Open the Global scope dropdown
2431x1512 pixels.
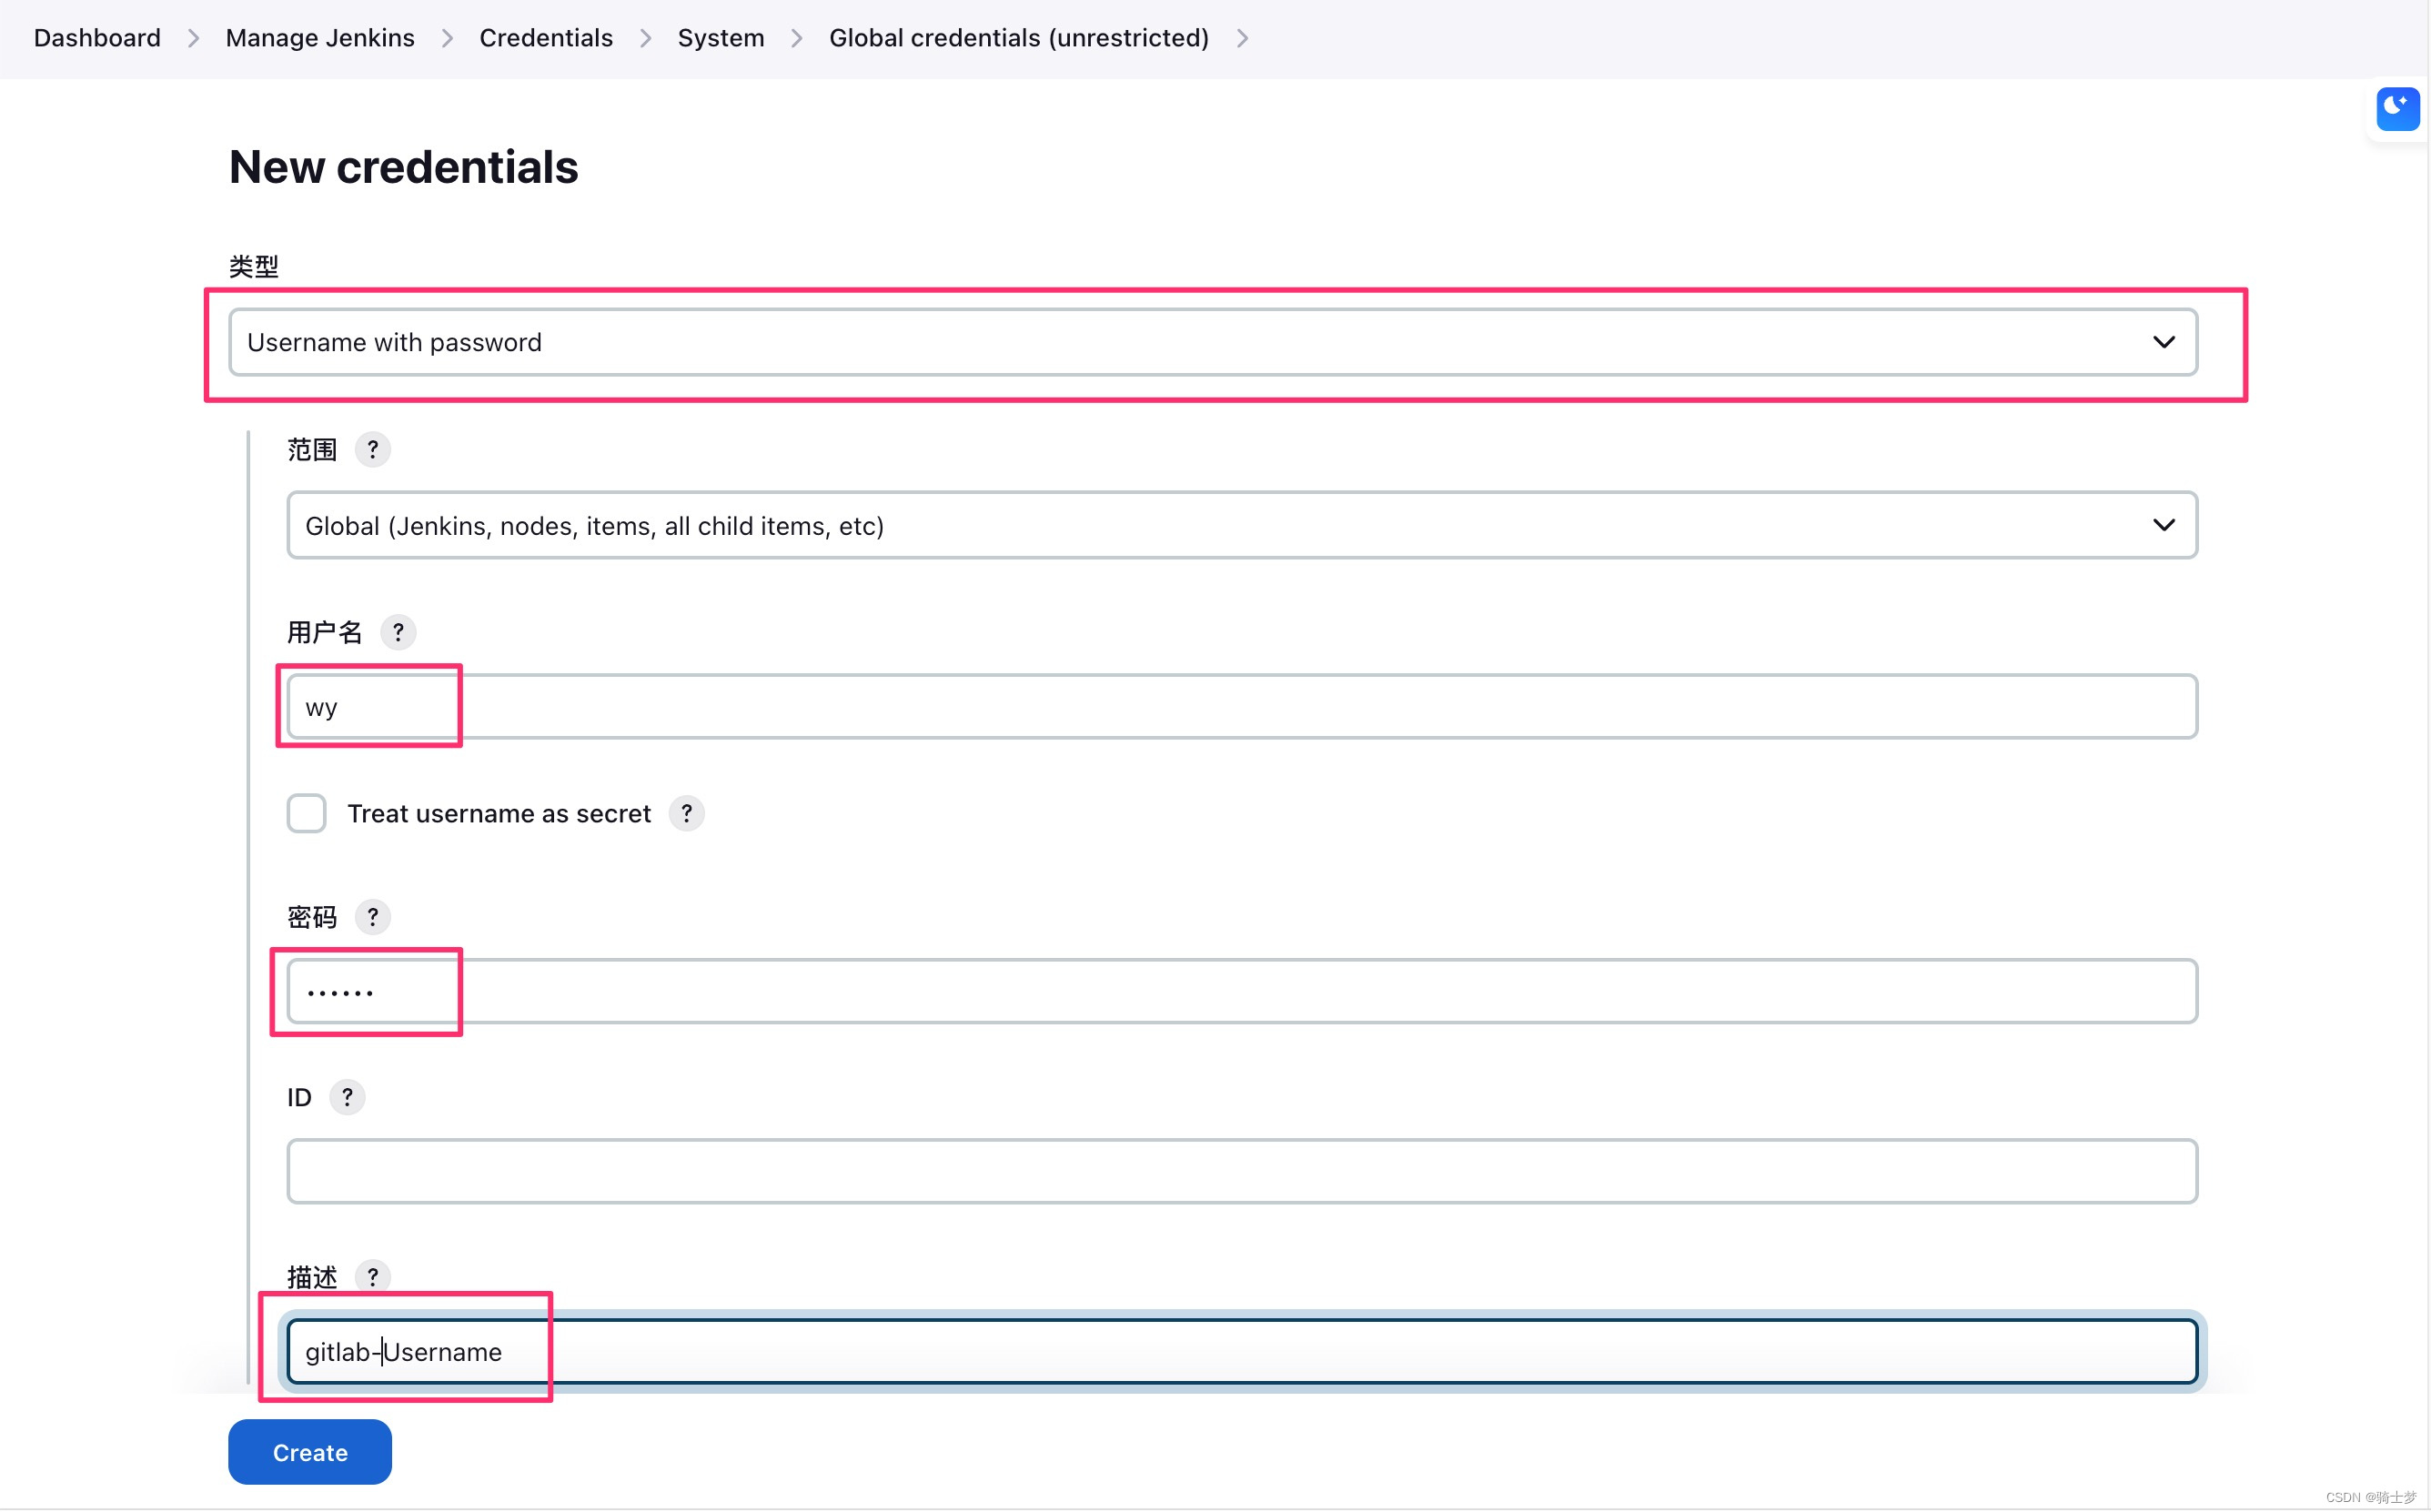click(x=1241, y=525)
